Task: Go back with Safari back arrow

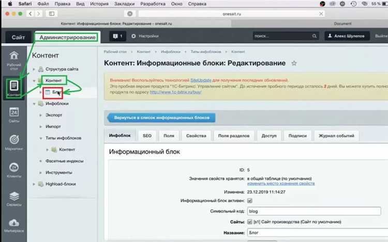Action: (31, 14)
